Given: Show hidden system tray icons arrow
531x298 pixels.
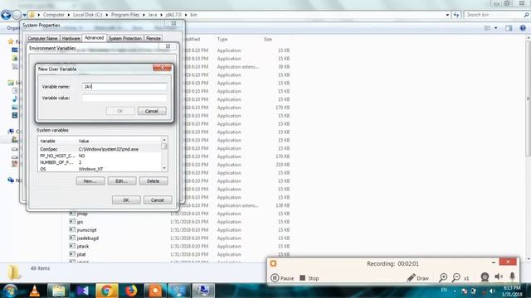Looking at the screenshot, I should click(x=455, y=291).
